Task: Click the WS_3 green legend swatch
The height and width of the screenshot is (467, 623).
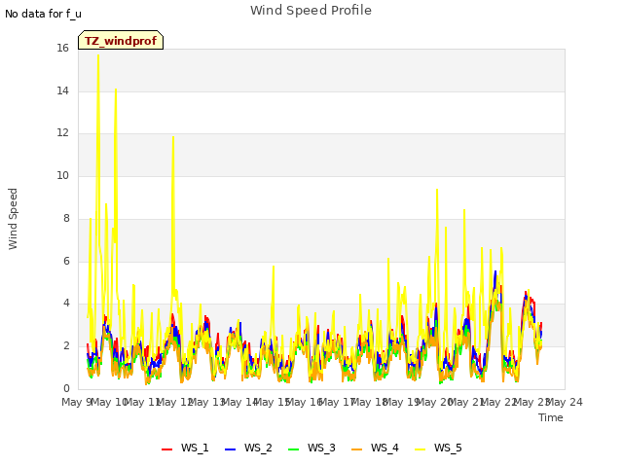Action: pos(293,449)
